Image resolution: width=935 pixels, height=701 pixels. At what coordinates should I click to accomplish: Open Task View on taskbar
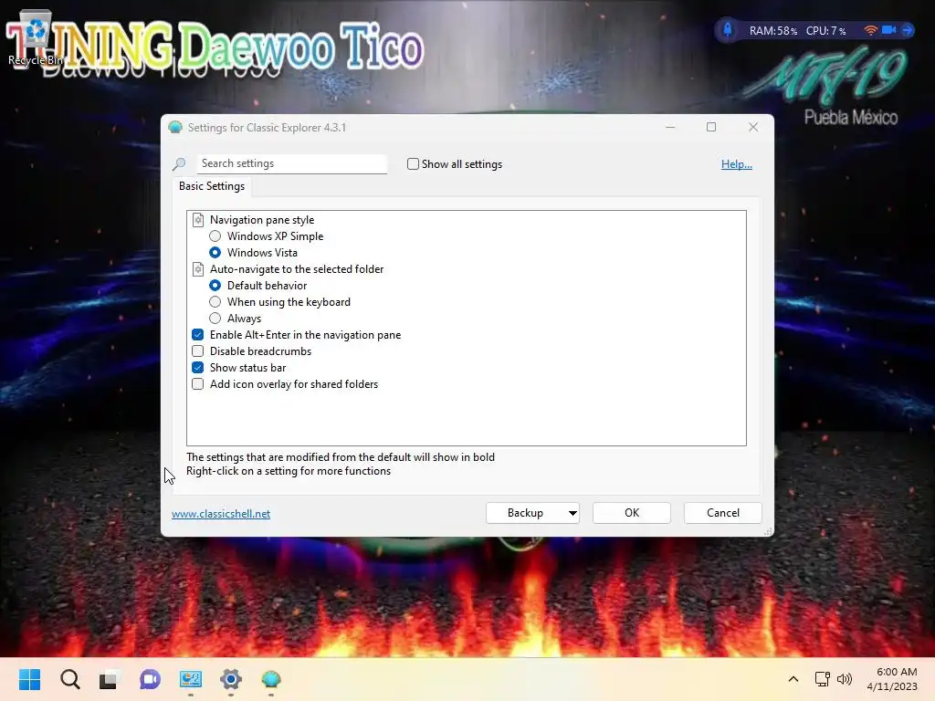click(x=110, y=679)
